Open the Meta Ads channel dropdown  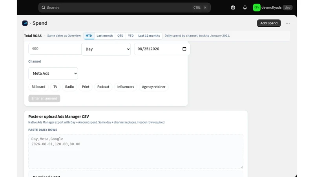tap(53, 74)
